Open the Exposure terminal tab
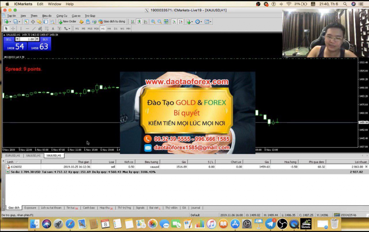Image resolution: width=369 pixels, height=232 pixels. (x=30, y=208)
